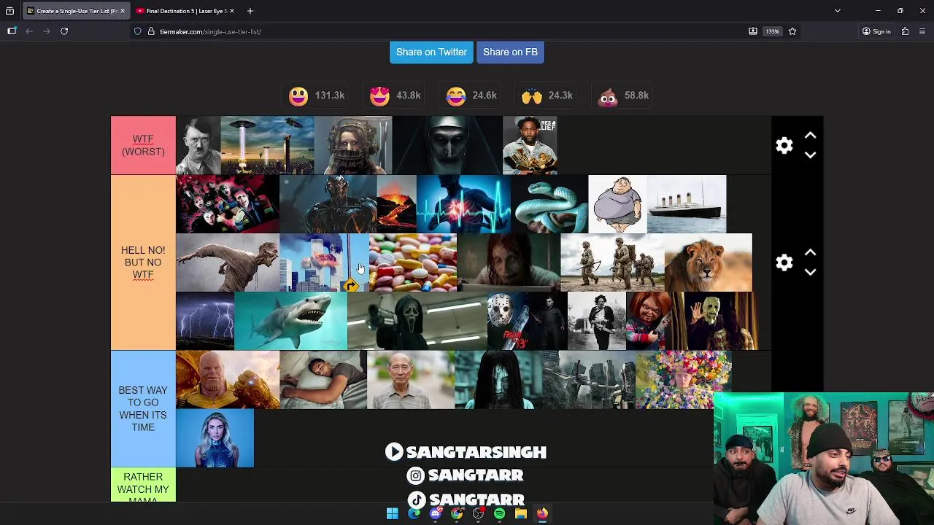React with the heart-eyes emoji
The image size is (934, 525).
coord(379,96)
